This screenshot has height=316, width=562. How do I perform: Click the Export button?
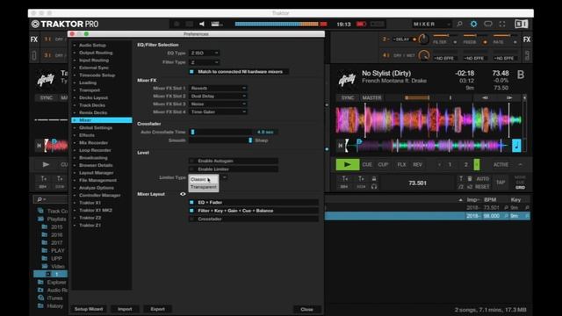click(x=157, y=309)
